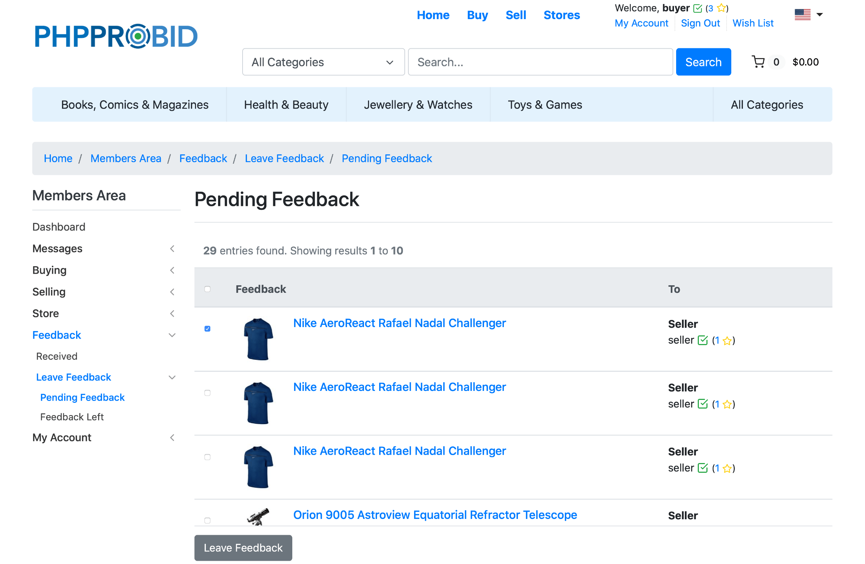
Task: Click second seller's yellow star icon
Action: pos(727,404)
